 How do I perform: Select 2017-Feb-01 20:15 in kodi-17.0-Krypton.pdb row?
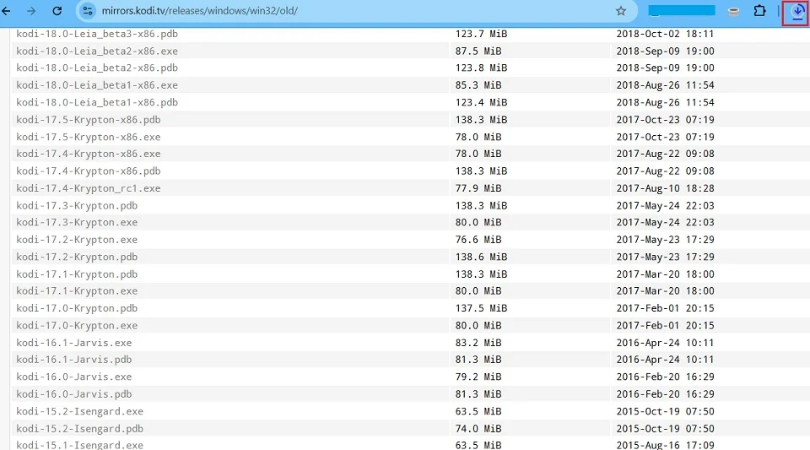click(x=666, y=308)
